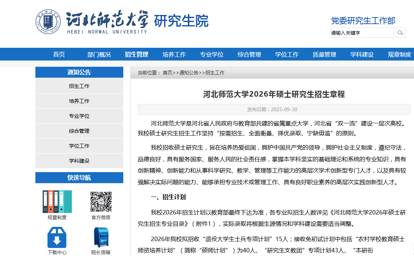The width and height of the screenshot is (414, 256).
Task: Click the search magnifier icon
Action: tap(400, 33)
